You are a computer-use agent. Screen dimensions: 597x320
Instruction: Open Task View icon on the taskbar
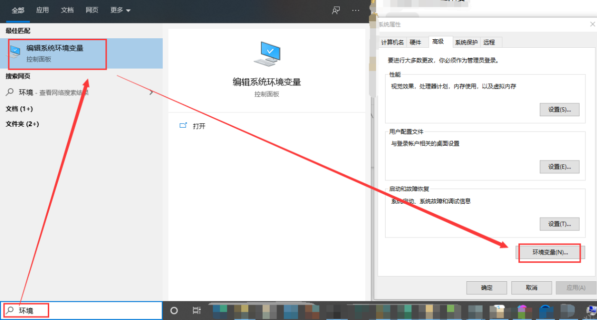click(197, 311)
